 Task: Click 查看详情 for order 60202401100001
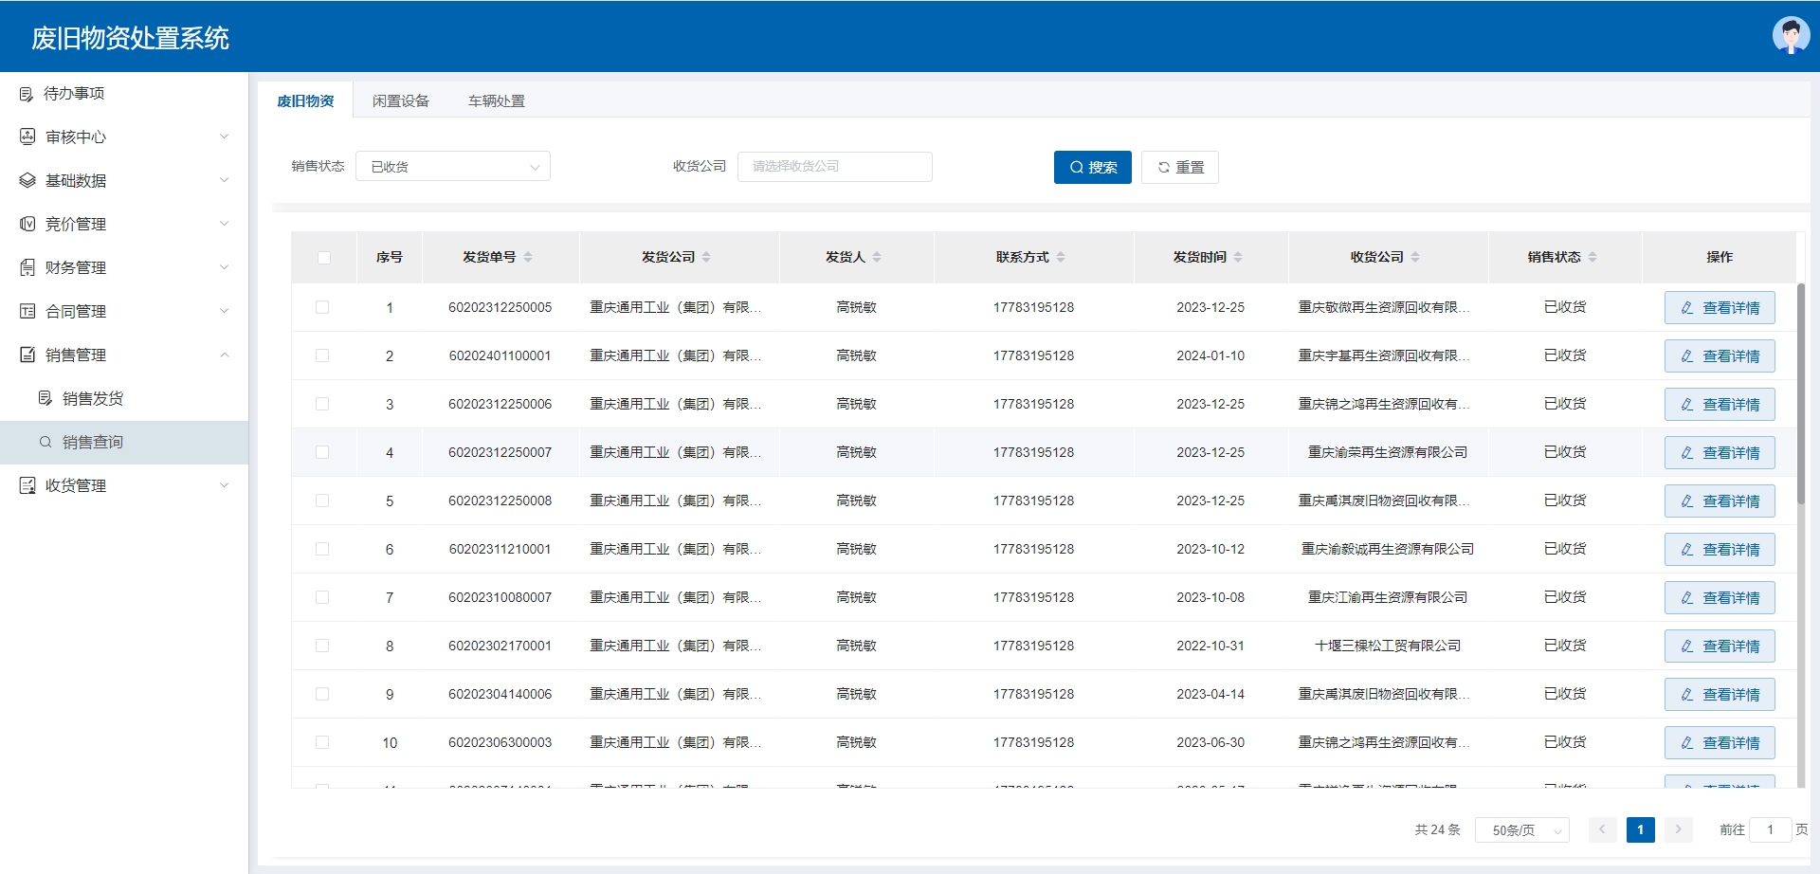[1719, 356]
